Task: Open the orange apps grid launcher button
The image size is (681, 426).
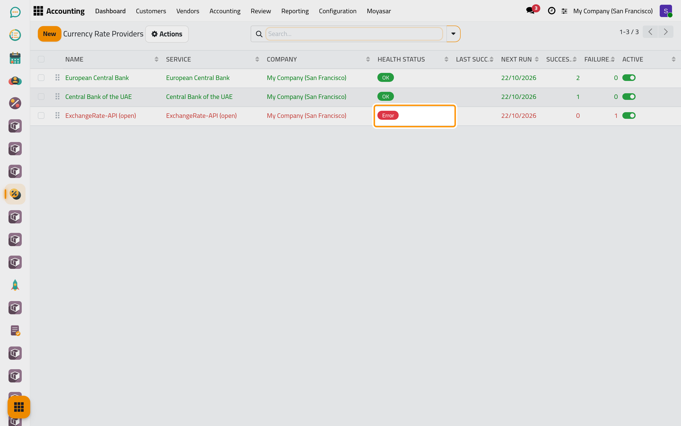Action: pyautogui.click(x=19, y=407)
